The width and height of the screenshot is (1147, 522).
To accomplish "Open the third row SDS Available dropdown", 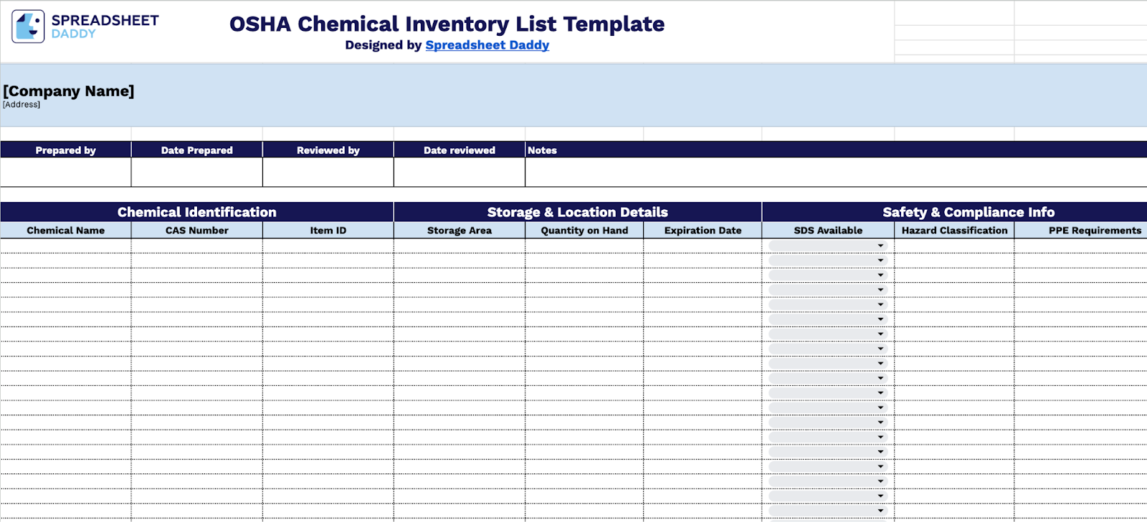I will (880, 275).
